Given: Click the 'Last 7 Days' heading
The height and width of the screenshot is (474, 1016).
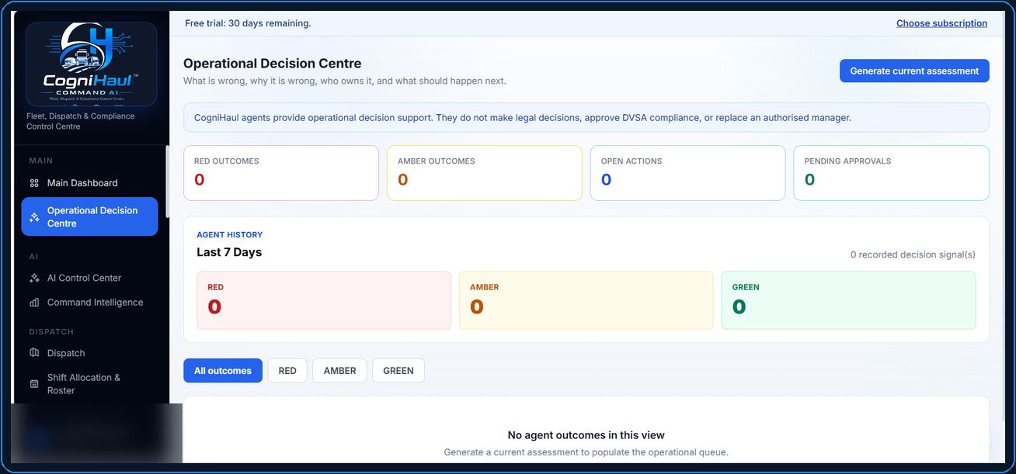Looking at the screenshot, I should point(229,252).
